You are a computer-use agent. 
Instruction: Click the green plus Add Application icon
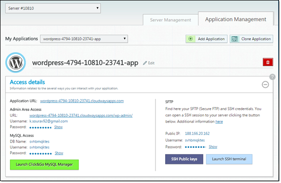191,39
